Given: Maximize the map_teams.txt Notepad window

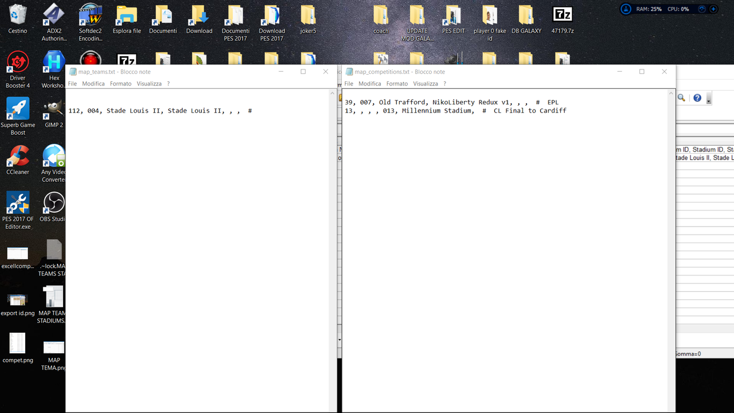Looking at the screenshot, I should [303, 72].
